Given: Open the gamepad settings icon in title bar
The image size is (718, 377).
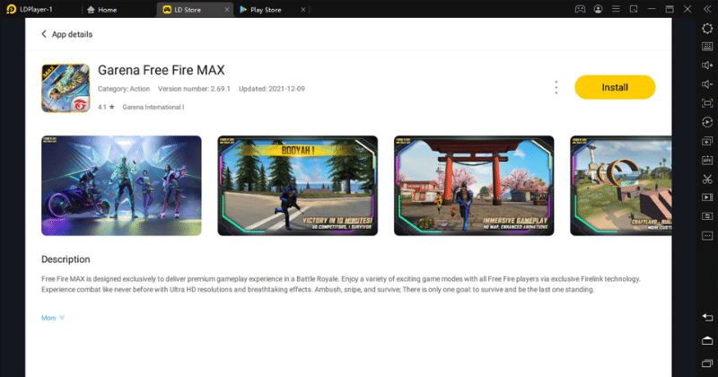Looking at the screenshot, I should tap(580, 9).
